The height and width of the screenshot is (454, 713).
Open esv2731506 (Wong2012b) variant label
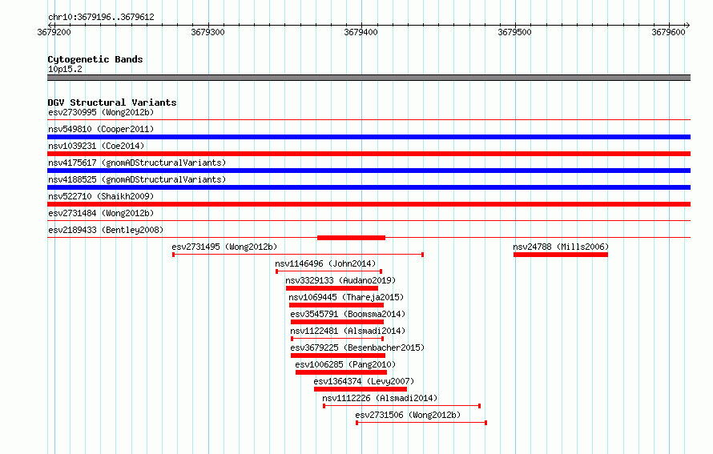408,415
